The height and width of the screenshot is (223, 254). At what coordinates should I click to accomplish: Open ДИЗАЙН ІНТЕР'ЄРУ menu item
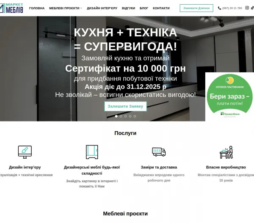click(x=102, y=8)
